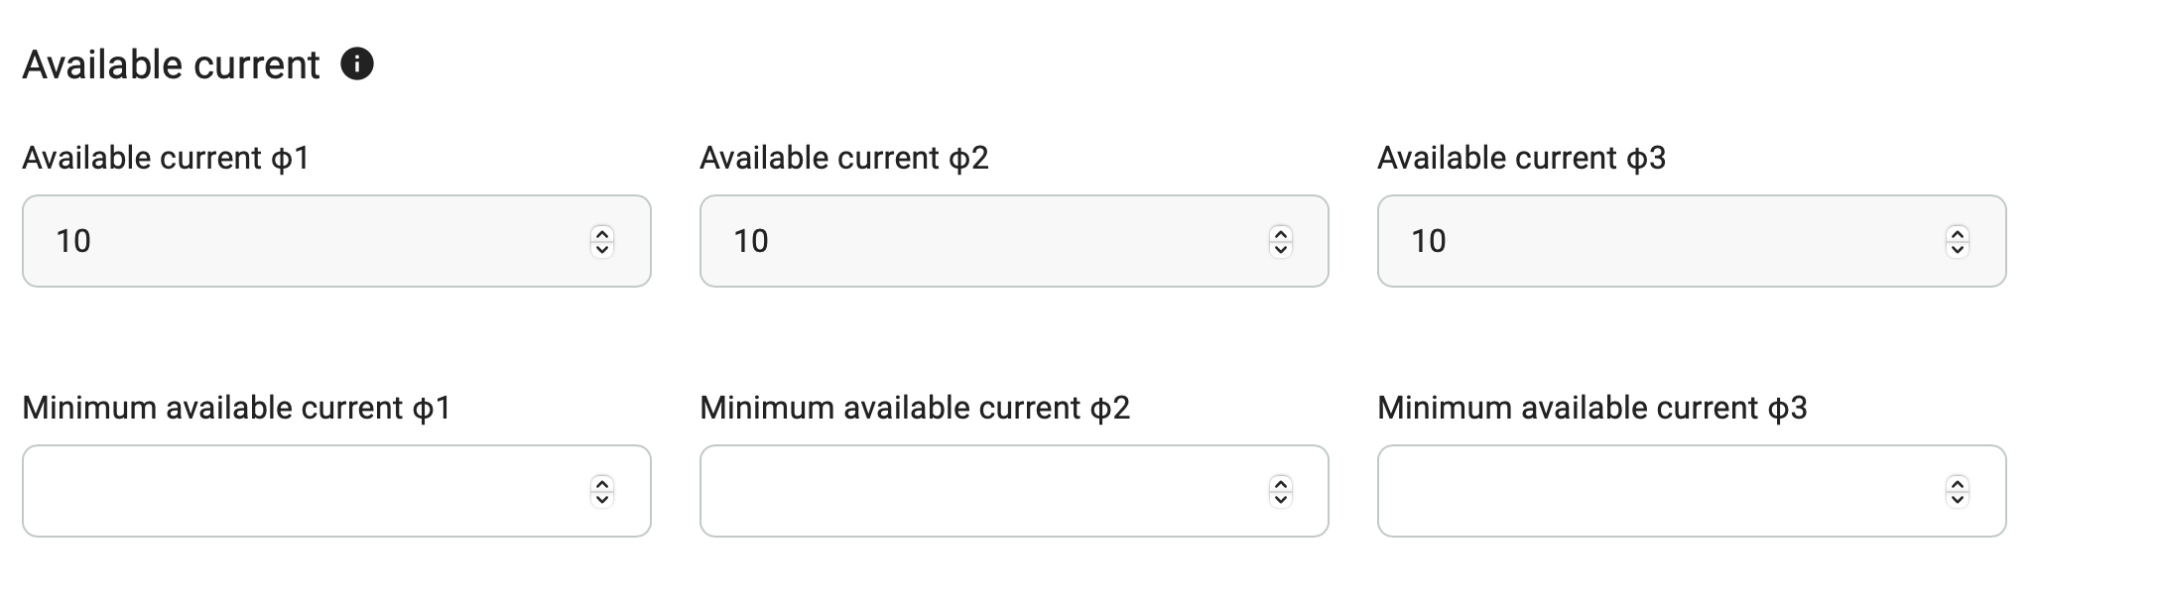Decrement Minimum available current φ3 stepper
Image resolution: width=2161 pixels, height=611 pixels.
1958,499
